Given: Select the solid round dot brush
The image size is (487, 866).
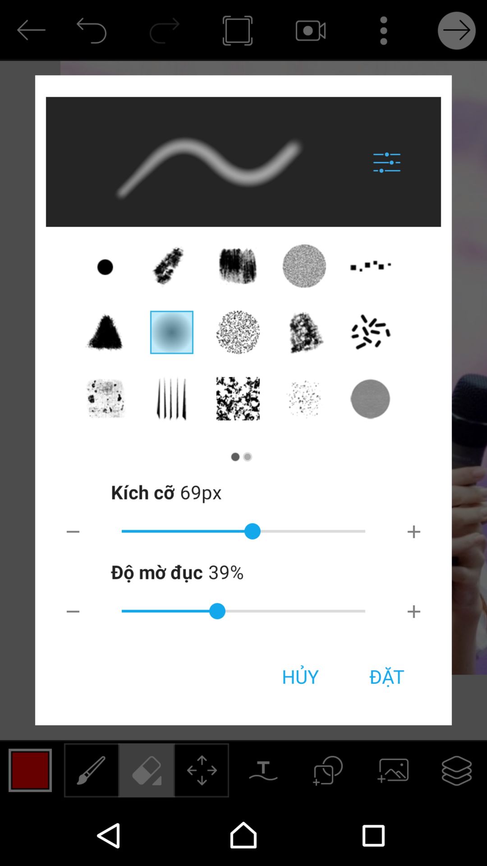Looking at the screenshot, I should click(105, 267).
